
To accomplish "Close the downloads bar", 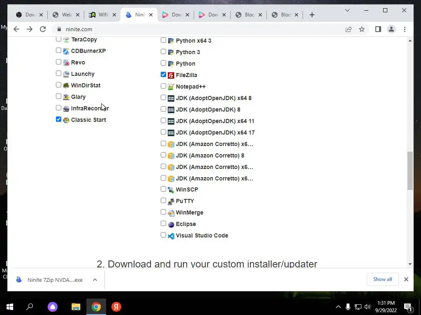I will [406, 279].
